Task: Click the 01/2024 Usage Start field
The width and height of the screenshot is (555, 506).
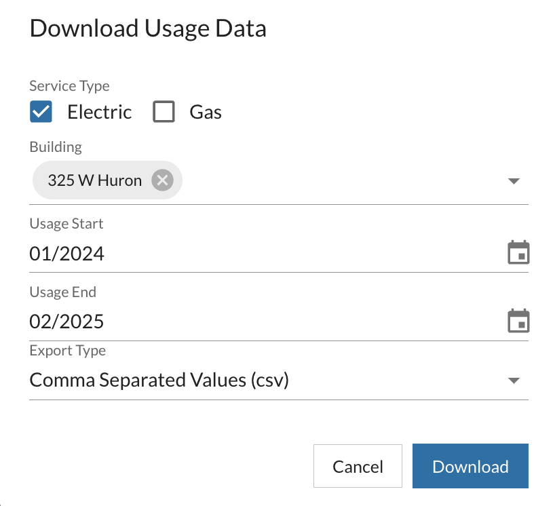Action: 67,254
